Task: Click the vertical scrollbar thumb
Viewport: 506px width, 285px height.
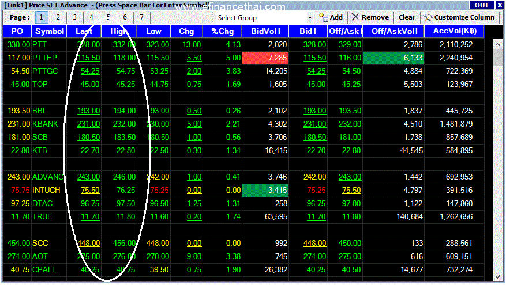Action: coord(497,58)
